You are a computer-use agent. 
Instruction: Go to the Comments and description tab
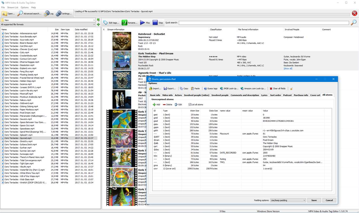coord(245,95)
